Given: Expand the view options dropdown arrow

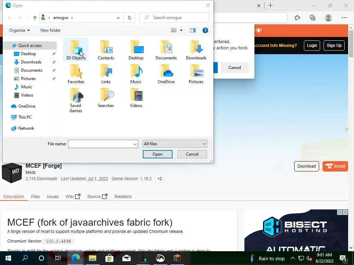Looking at the screenshot, I should pyautogui.click(x=181, y=30).
